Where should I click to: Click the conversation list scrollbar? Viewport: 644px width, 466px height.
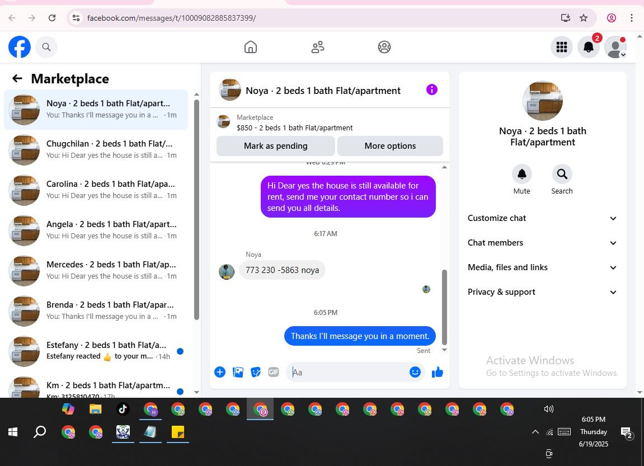coord(196,209)
